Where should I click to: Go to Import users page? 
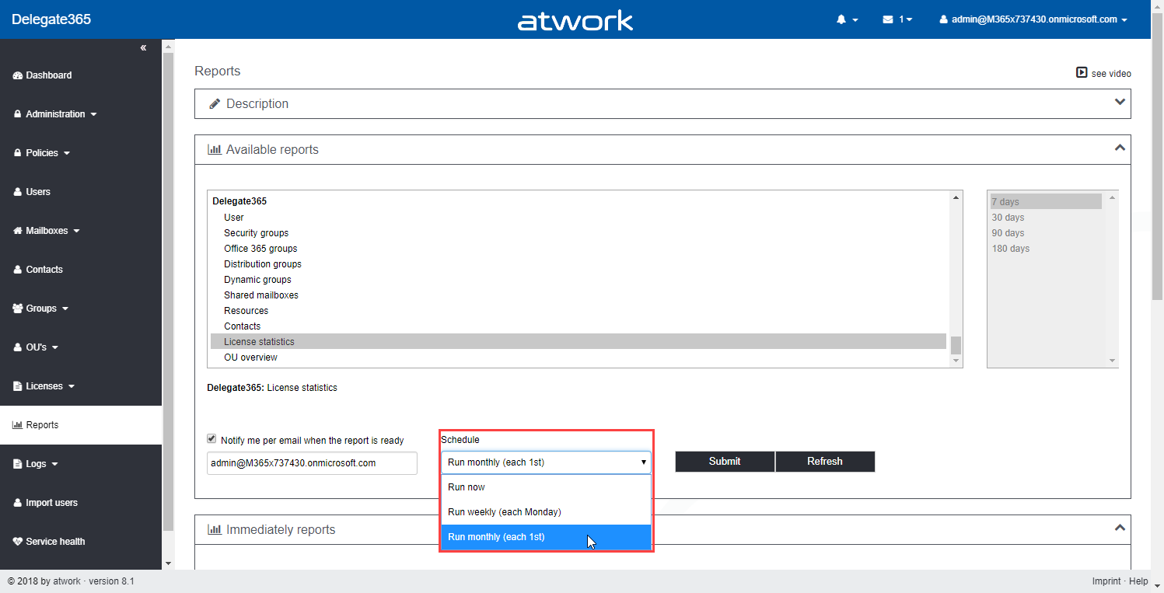click(x=51, y=503)
